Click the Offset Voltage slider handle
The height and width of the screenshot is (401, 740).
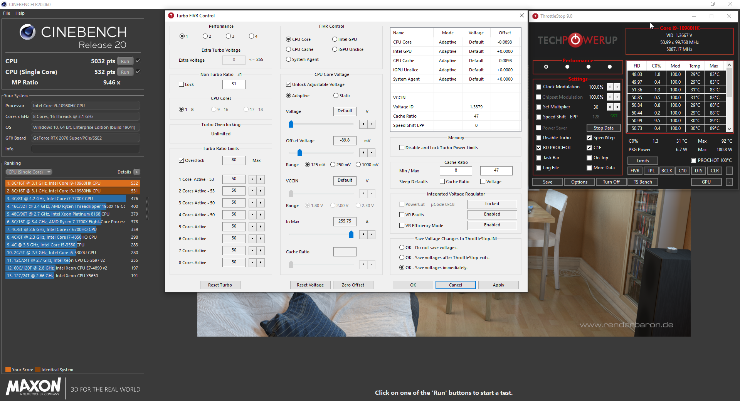pos(299,153)
